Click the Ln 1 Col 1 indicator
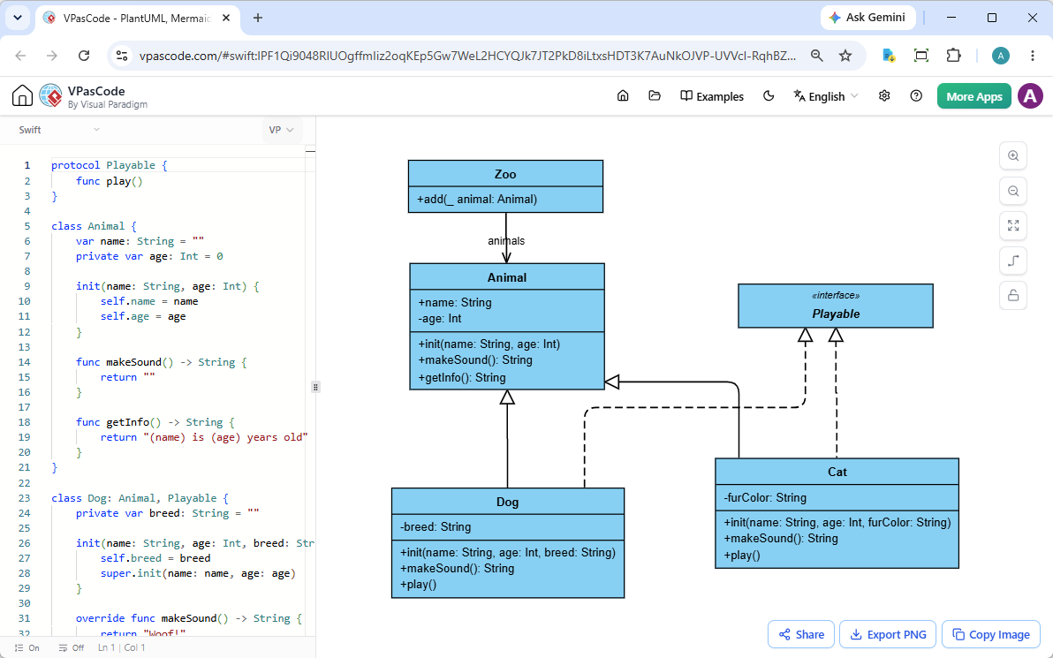1053x658 pixels. click(122, 648)
